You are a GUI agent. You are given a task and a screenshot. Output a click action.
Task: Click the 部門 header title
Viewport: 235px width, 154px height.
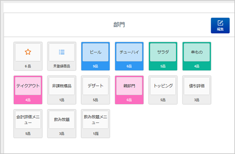point(119,25)
